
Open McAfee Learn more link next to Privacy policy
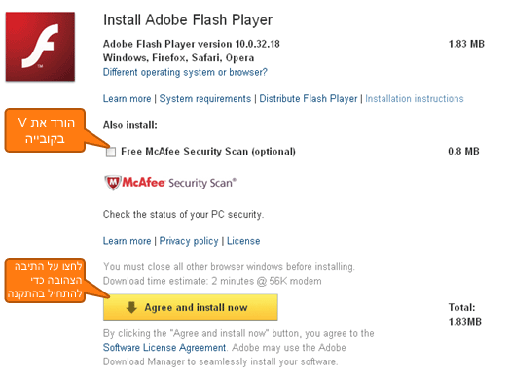pos(127,241)
